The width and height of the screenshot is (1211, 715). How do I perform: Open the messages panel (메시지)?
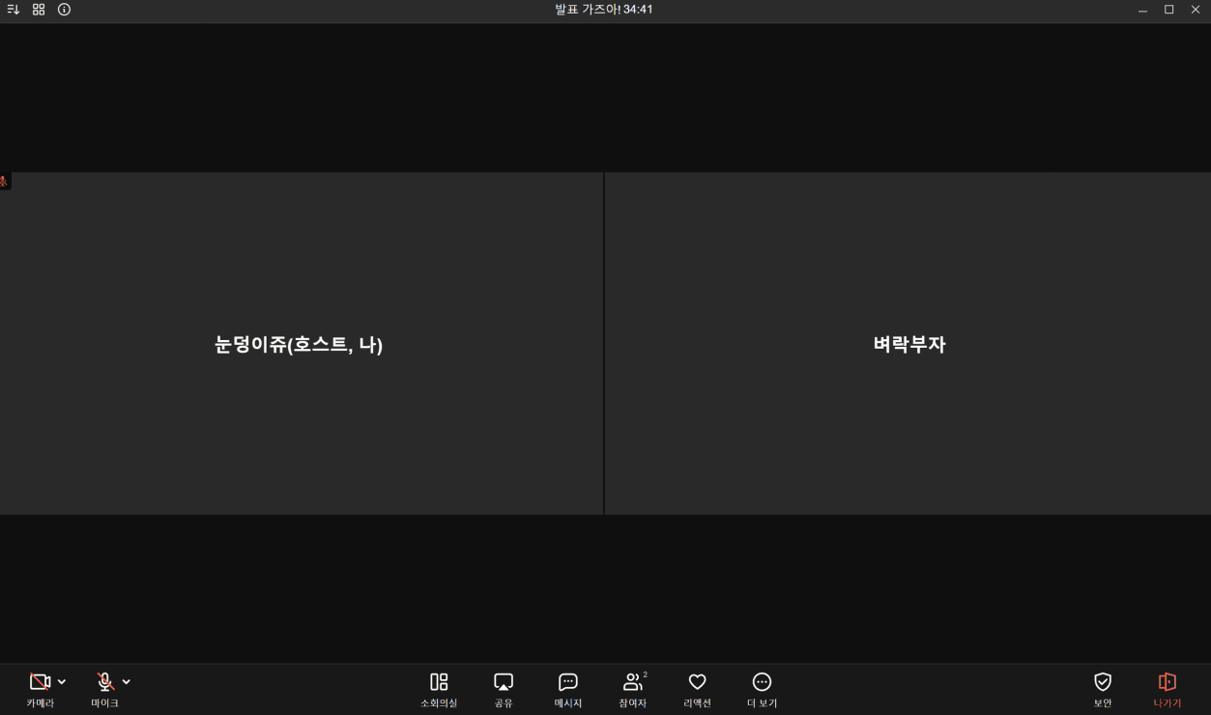[x=568, y=690]
